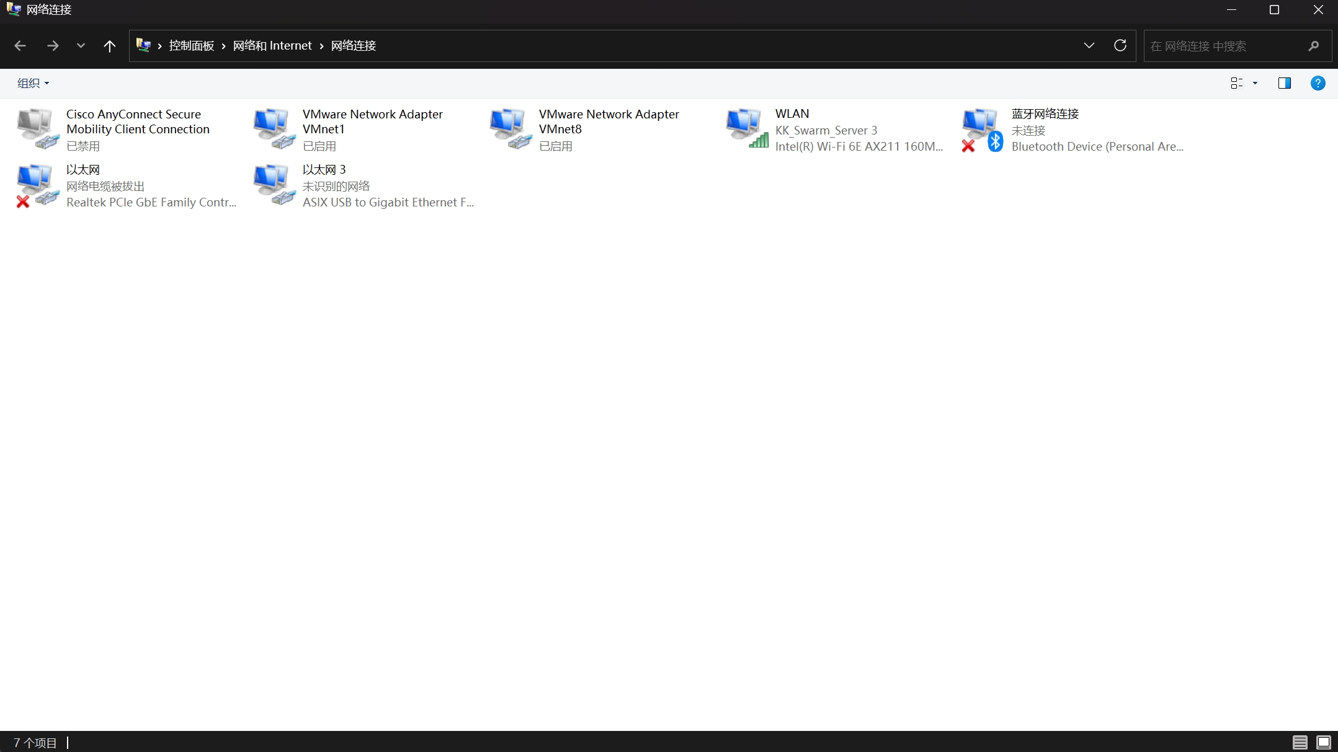Open the 组织 menu dropdown
The height and width of the screenshot is (752, 1338).
click(33, 83)
